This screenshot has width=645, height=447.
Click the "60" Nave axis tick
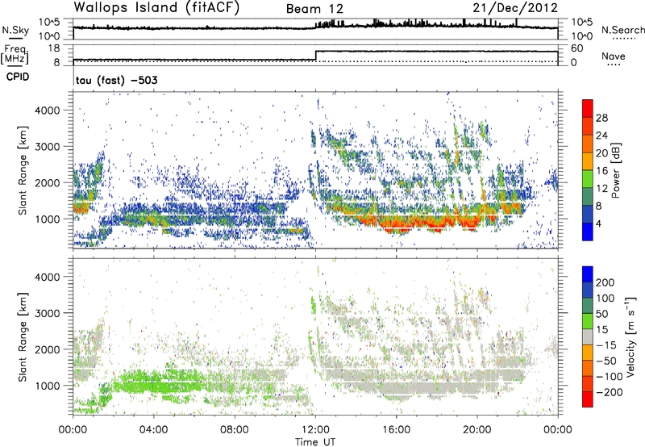pyautogui.click(x=576, y=48)
